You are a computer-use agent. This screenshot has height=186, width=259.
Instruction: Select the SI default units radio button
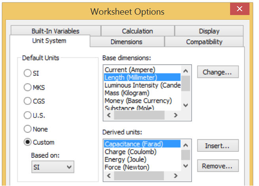point(27,73)
